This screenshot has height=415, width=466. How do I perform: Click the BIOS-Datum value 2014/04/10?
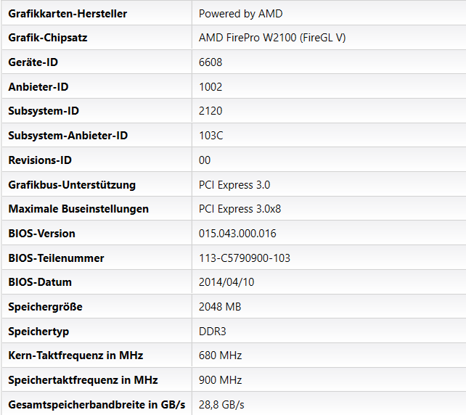(x=226, y=282)
